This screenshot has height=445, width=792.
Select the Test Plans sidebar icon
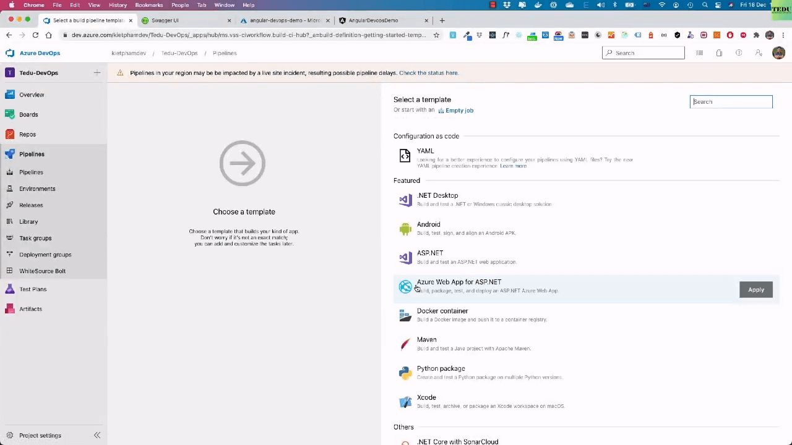10,289
